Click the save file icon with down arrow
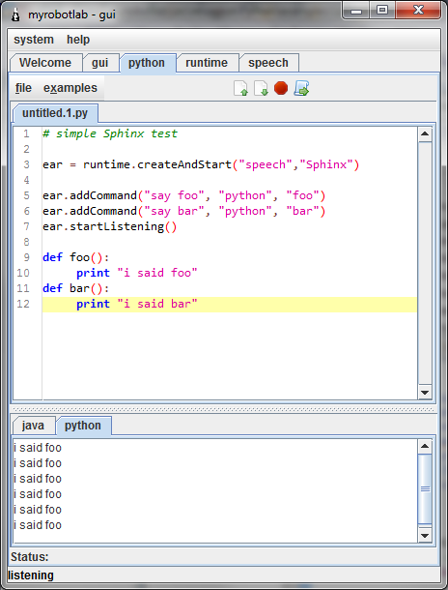Screen dimensions: 448x590 tap(261, 88)
